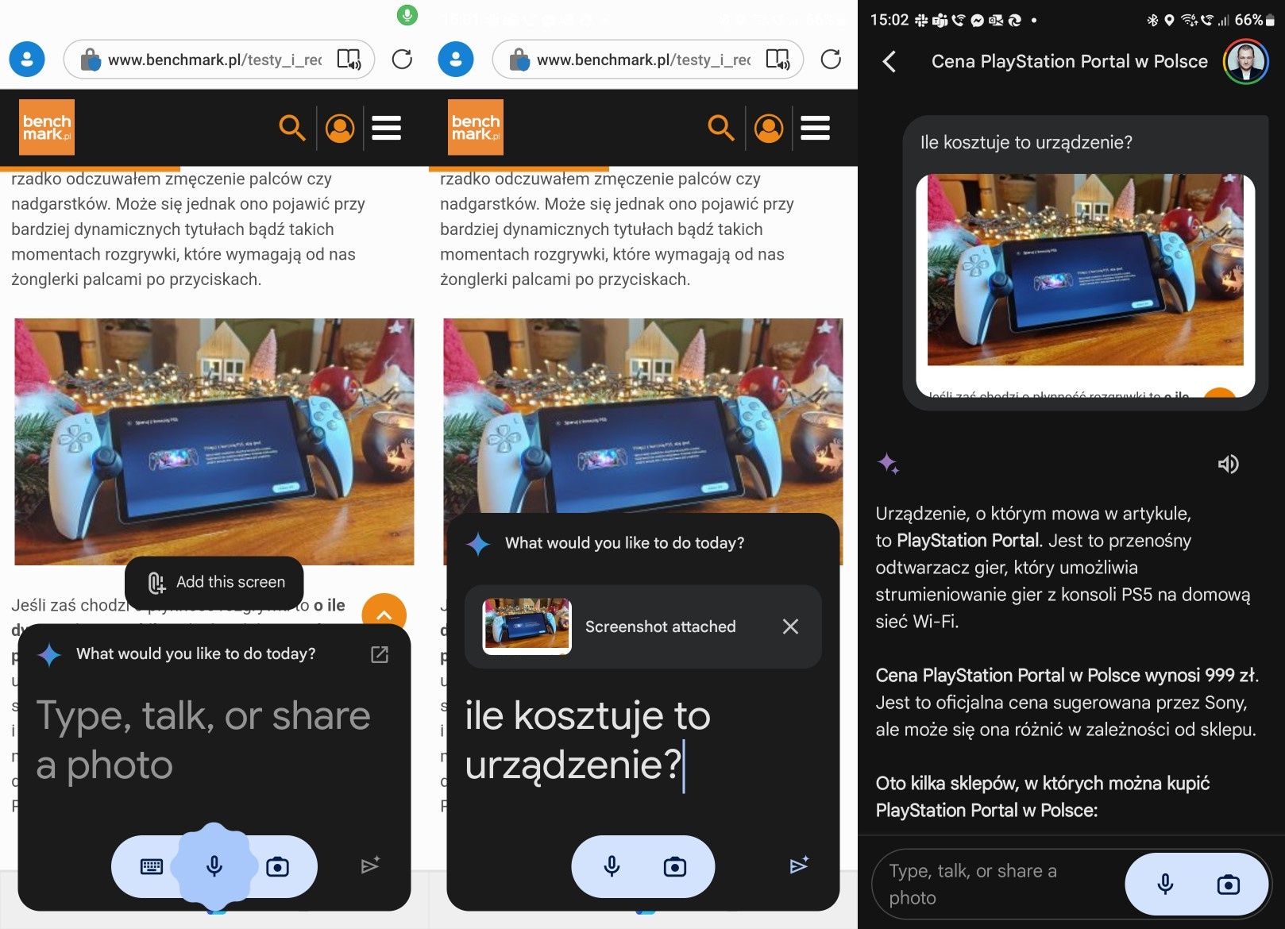Screen dimensions: 1285x929
Task: Open the benchmark.pl logo in the middle panel
Action: (476, 127)
